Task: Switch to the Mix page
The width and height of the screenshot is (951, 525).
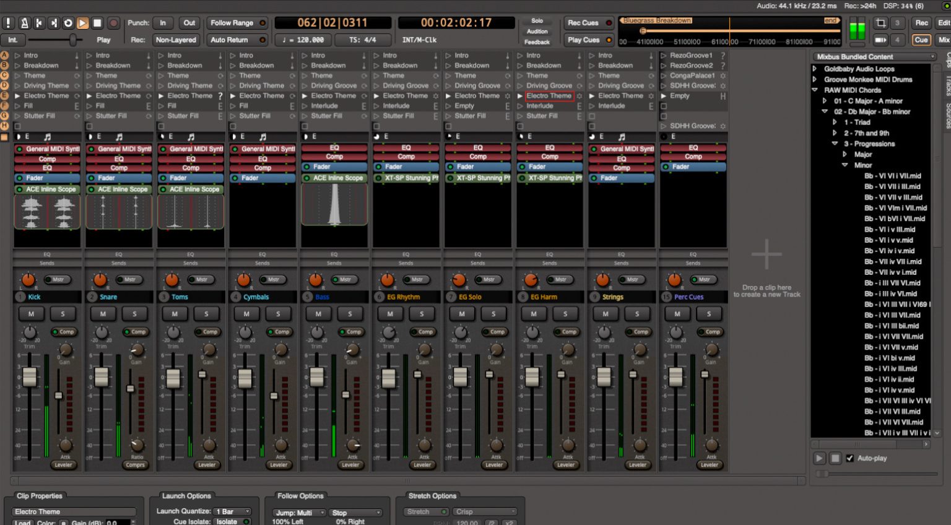Action: [942, 39]
